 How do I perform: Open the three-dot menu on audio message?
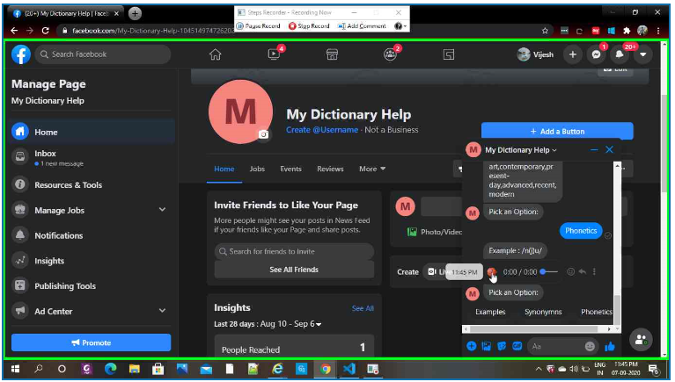pyautogui.click(x=595, y=271)
